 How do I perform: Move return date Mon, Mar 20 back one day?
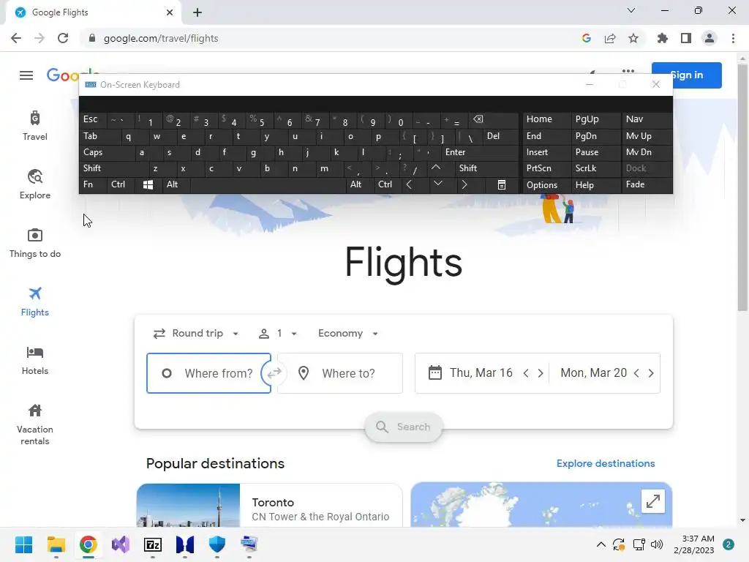[636, 373]
